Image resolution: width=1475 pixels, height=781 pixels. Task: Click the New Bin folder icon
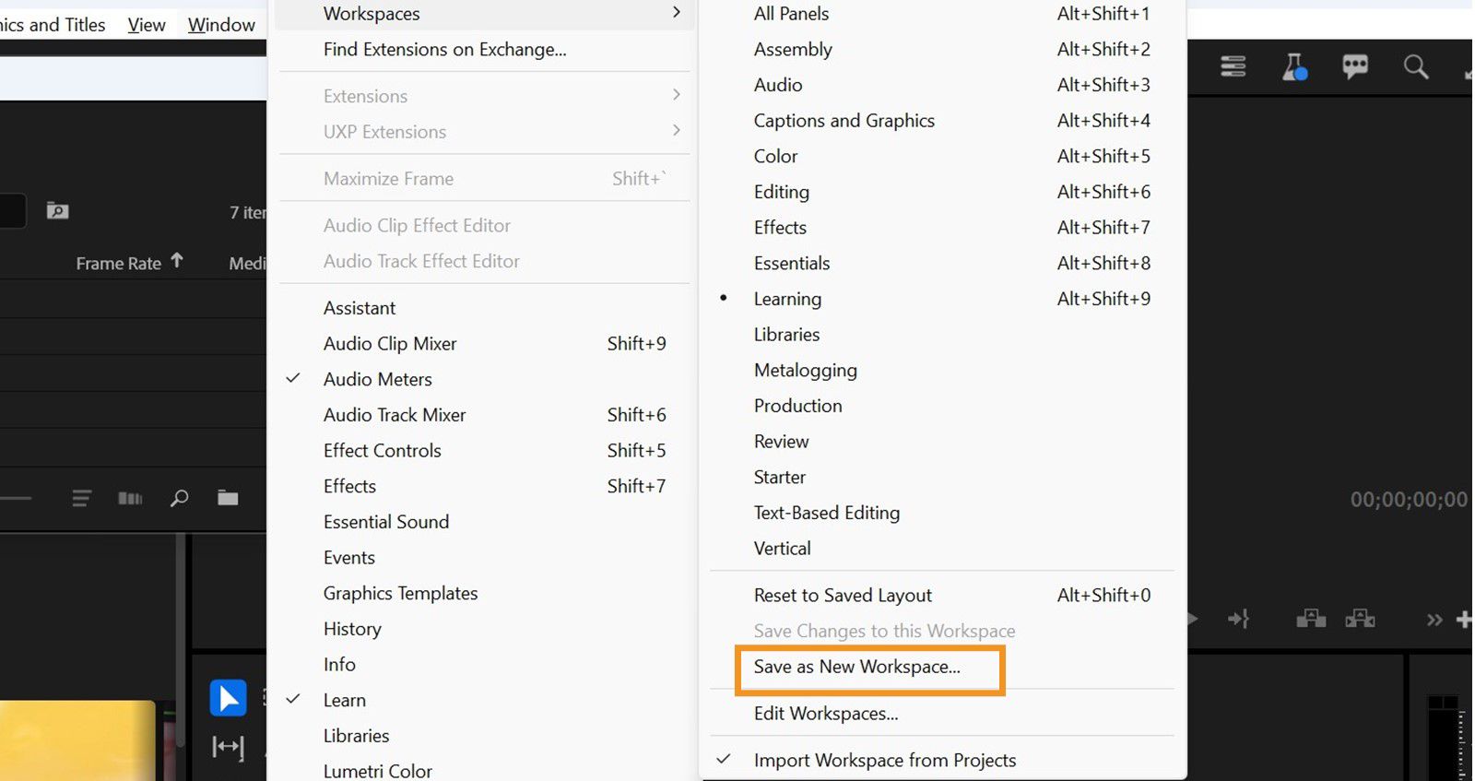click(228, 499)
